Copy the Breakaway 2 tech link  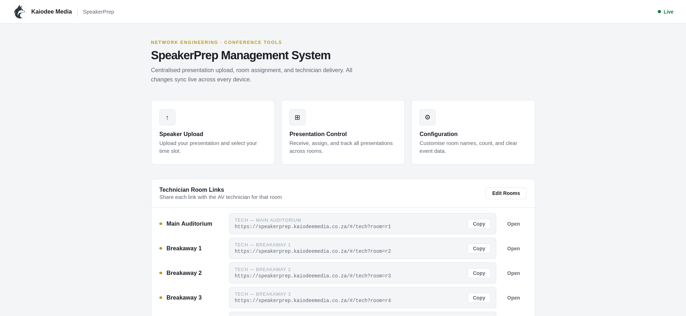[x=479, y=273]
